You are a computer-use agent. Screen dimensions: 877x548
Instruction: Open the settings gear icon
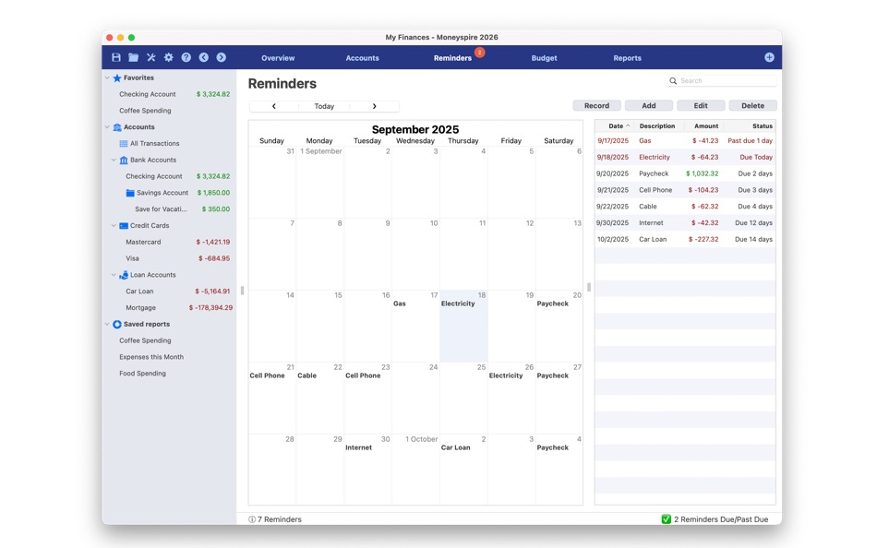pos(168,57)
